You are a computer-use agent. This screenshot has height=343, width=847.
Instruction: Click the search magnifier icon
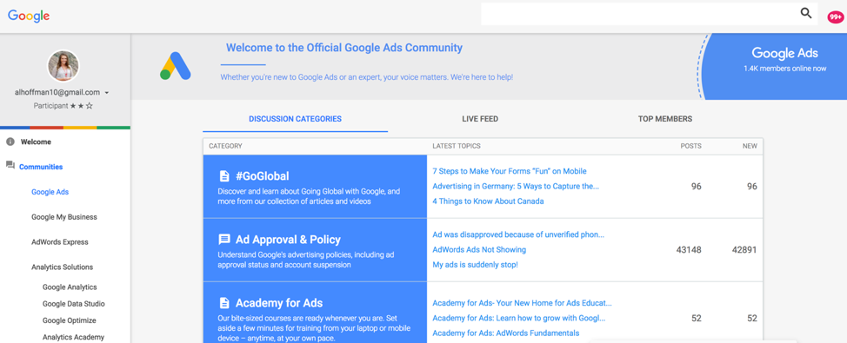(x=806, y=14)
